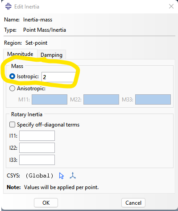This screenshot has width=178, height=211.
Task: Click the Isotropic mass value field
Action: [59, 77]
